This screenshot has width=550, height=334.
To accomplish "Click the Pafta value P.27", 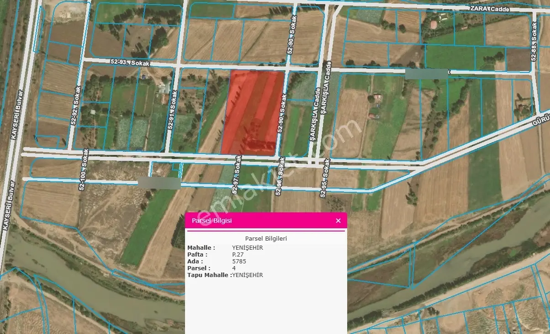I will point(238,255).
